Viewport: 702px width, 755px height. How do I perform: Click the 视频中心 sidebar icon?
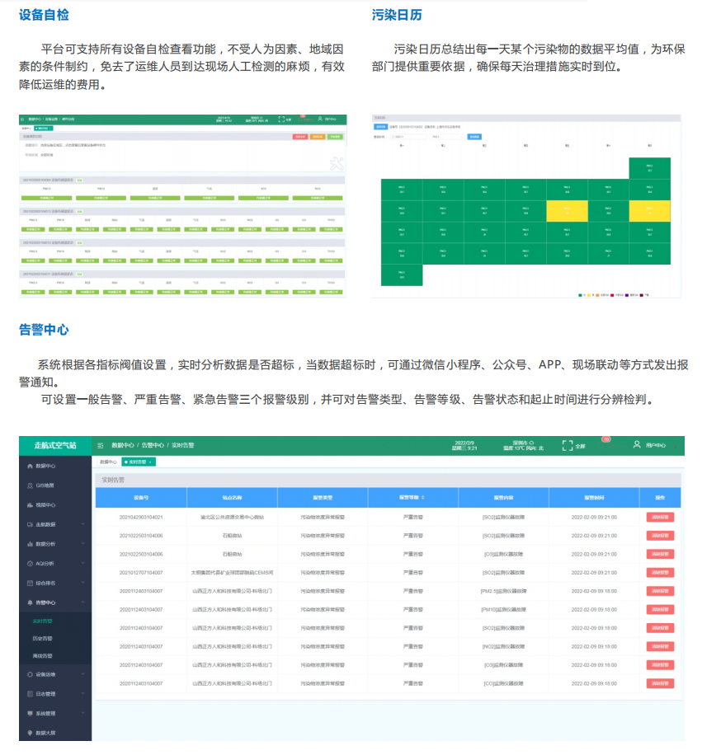coord(31,505)
